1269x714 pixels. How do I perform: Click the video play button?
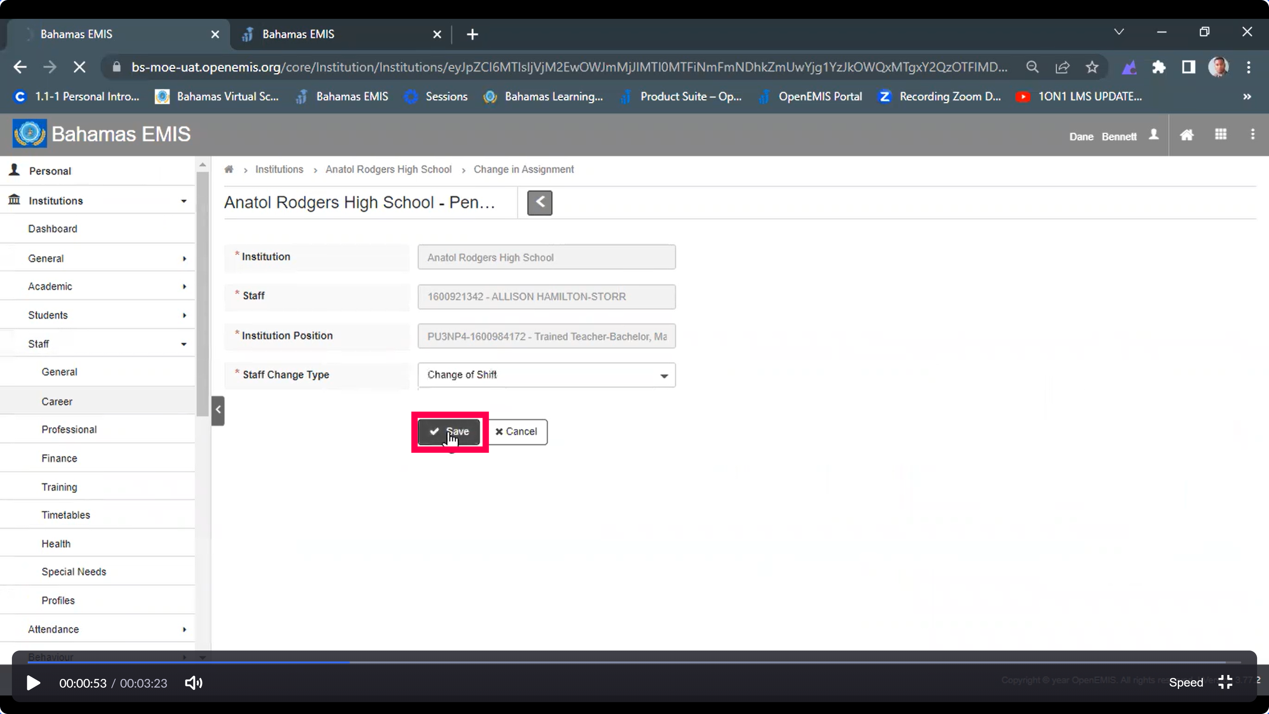[x=33, y=683]
